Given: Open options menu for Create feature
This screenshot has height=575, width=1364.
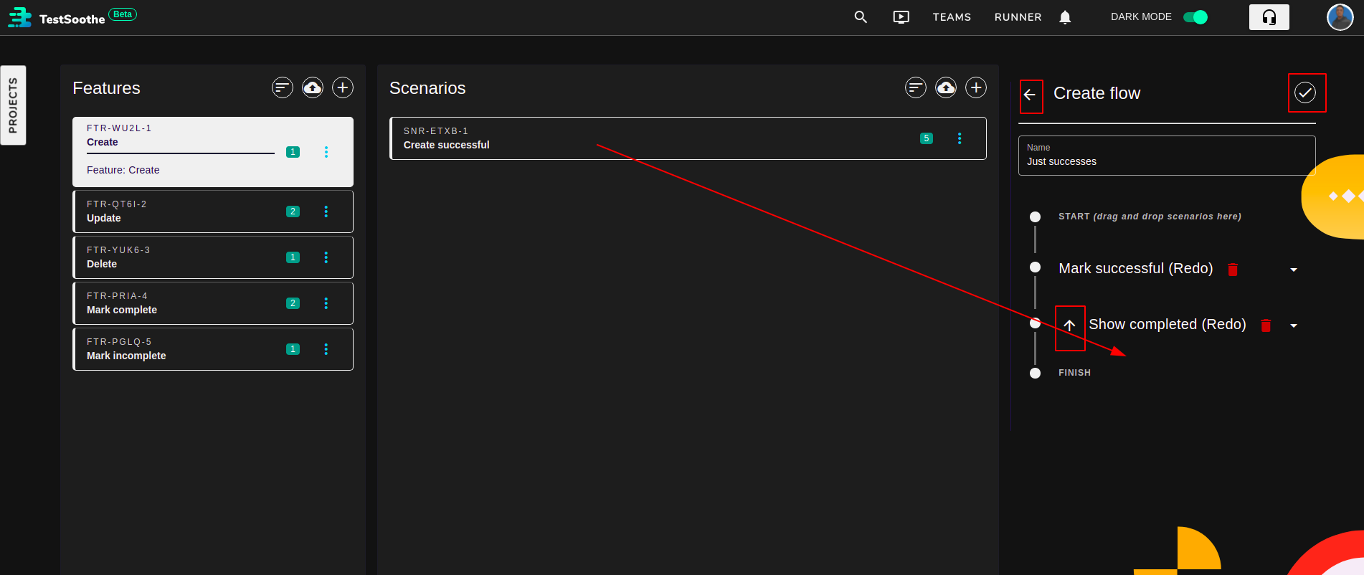Looking at the screenshot, I should pos(326,152).
